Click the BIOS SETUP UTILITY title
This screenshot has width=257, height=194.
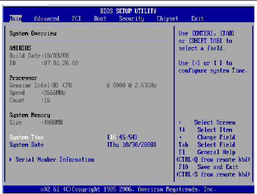(128, 11)
